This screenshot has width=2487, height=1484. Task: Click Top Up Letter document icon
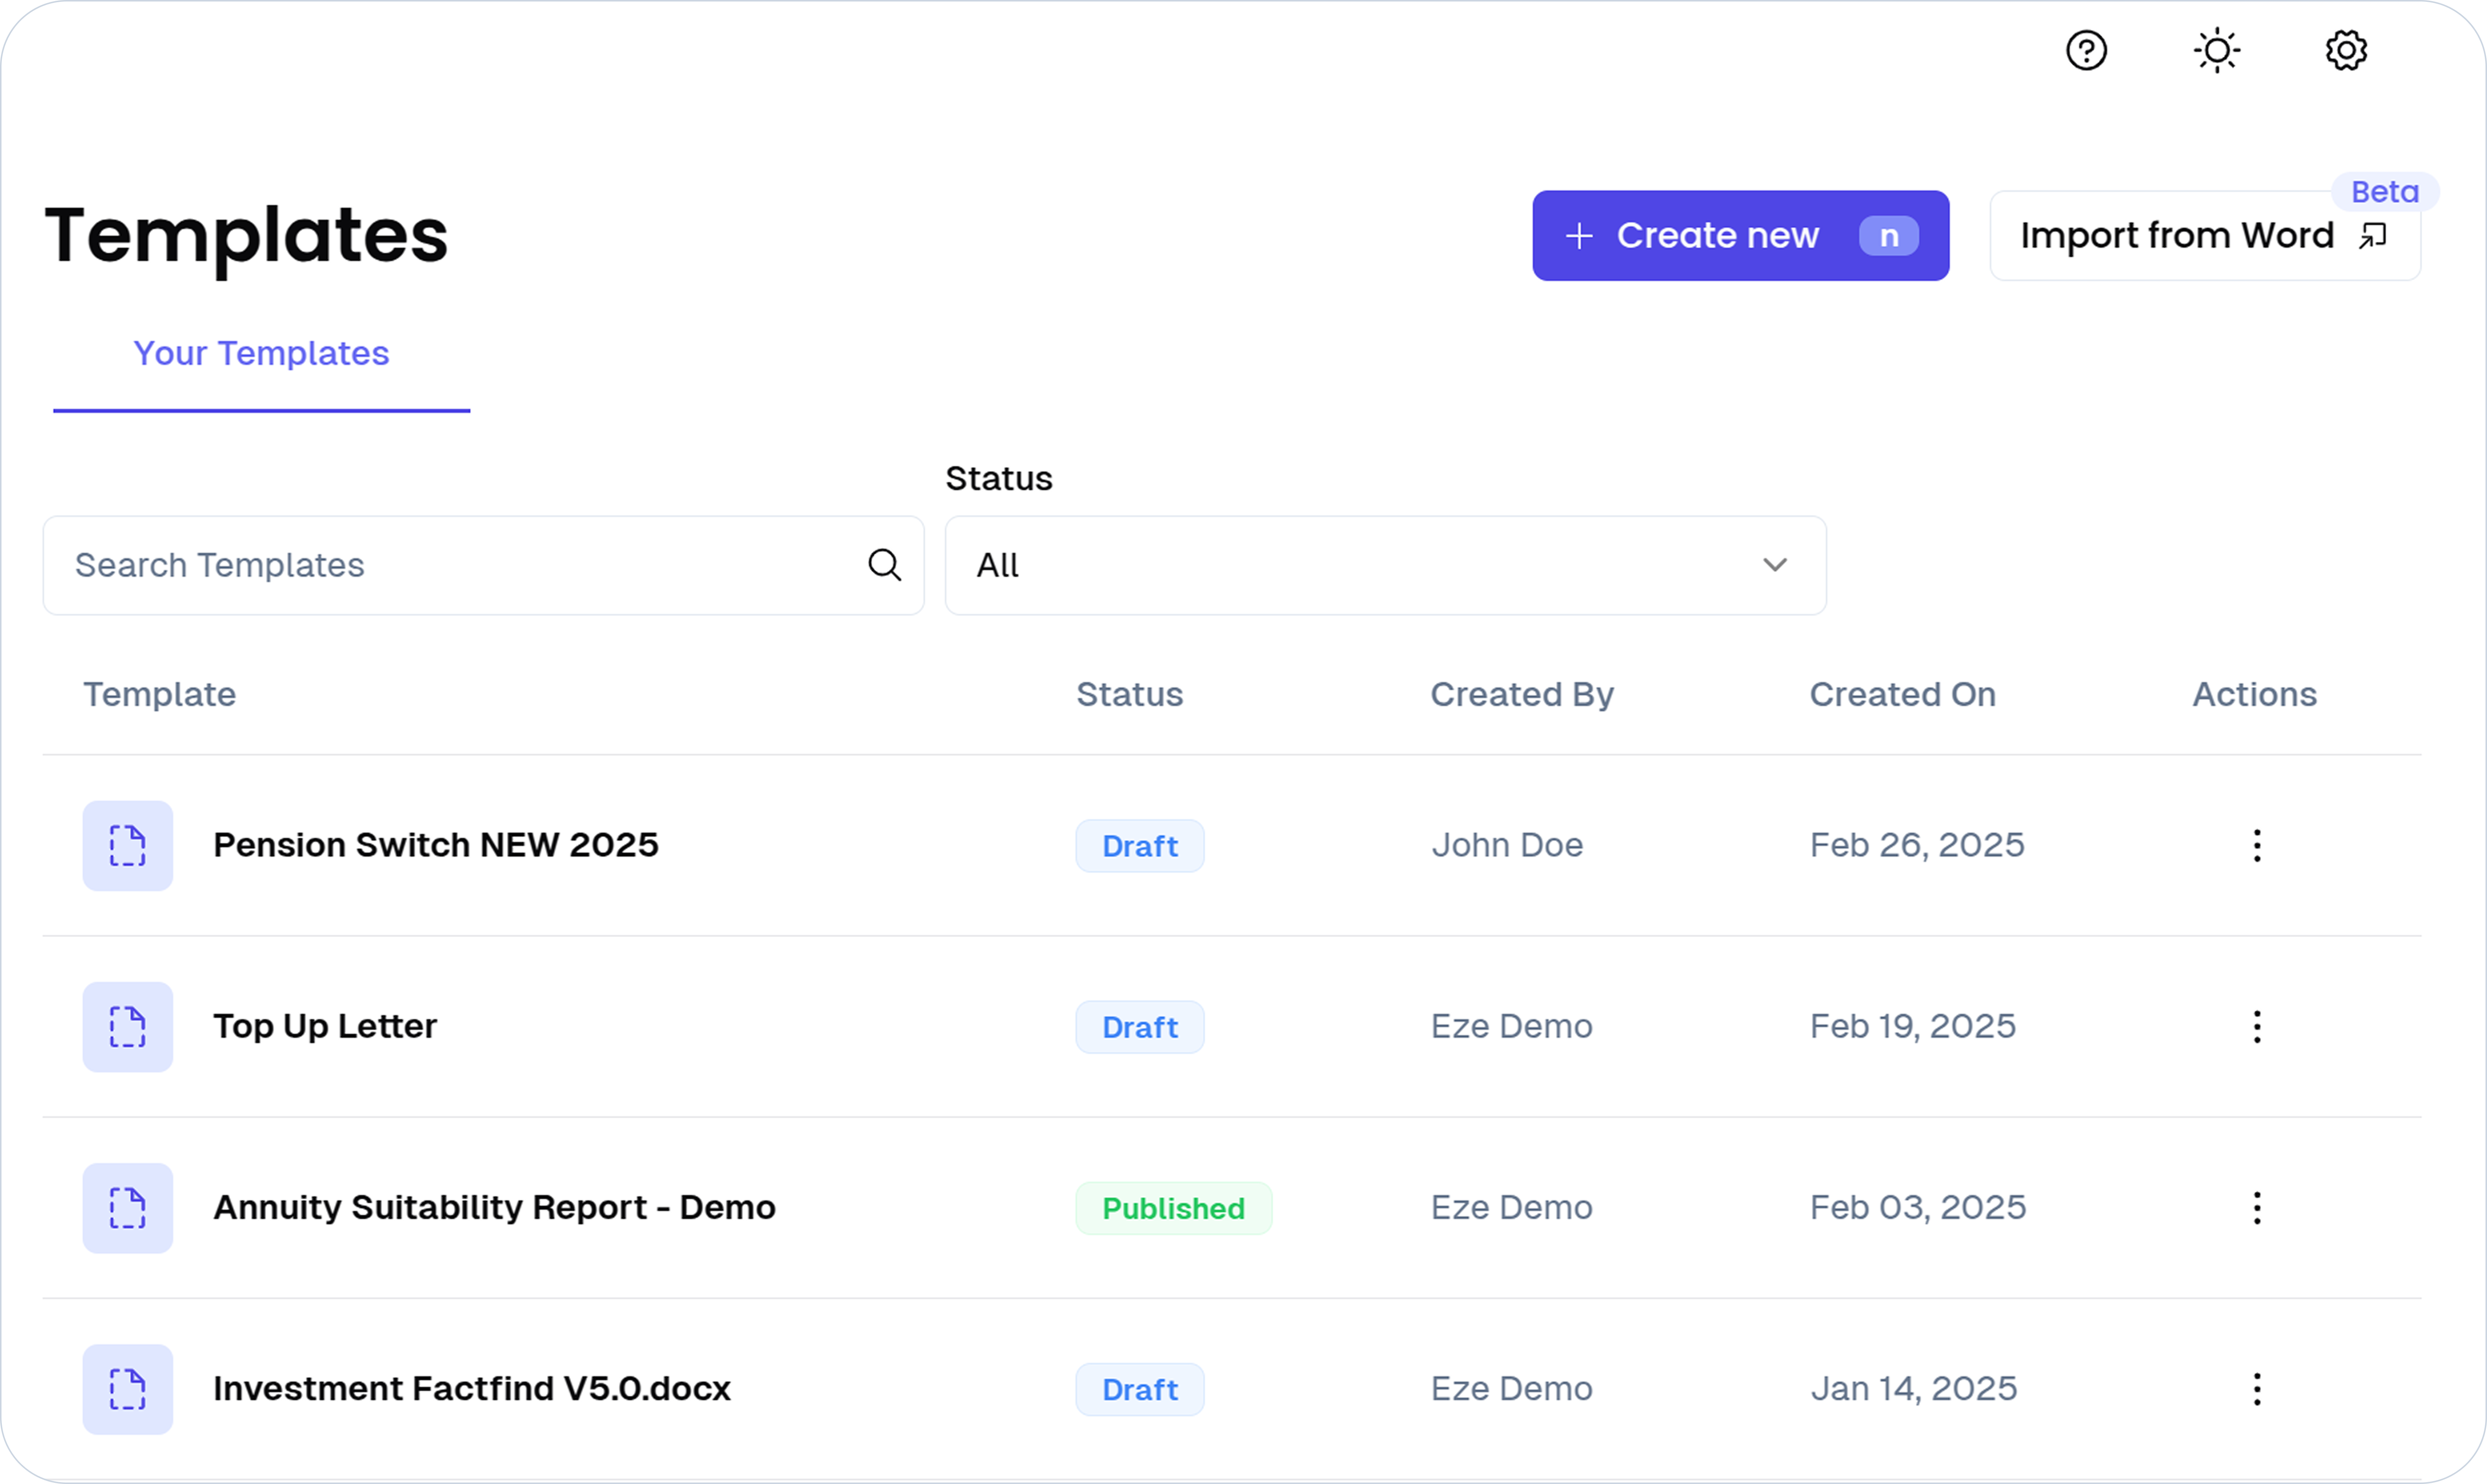pos(128,1027)
